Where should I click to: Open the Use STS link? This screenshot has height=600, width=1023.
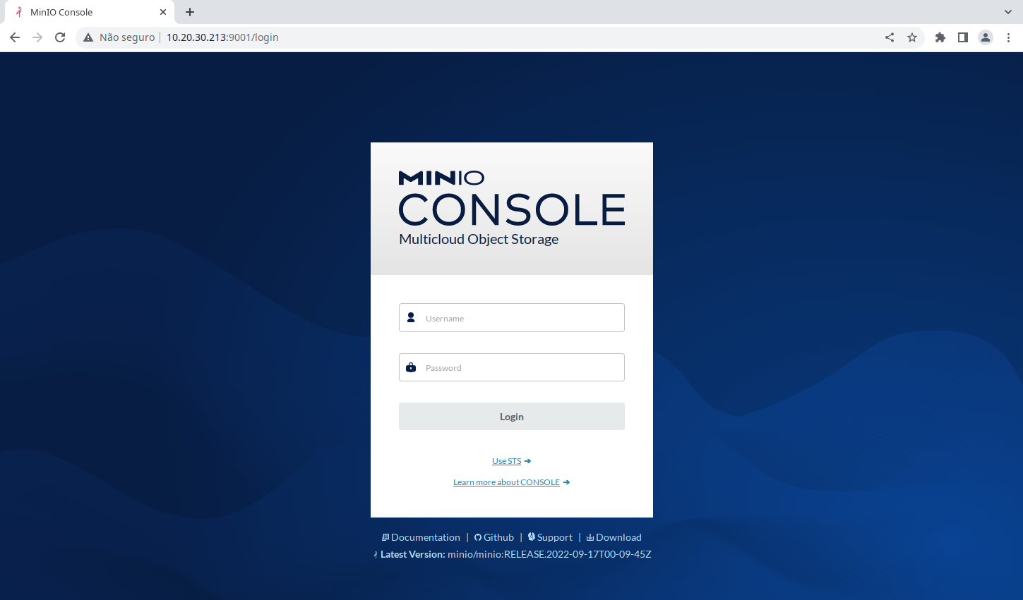[507, 461]
